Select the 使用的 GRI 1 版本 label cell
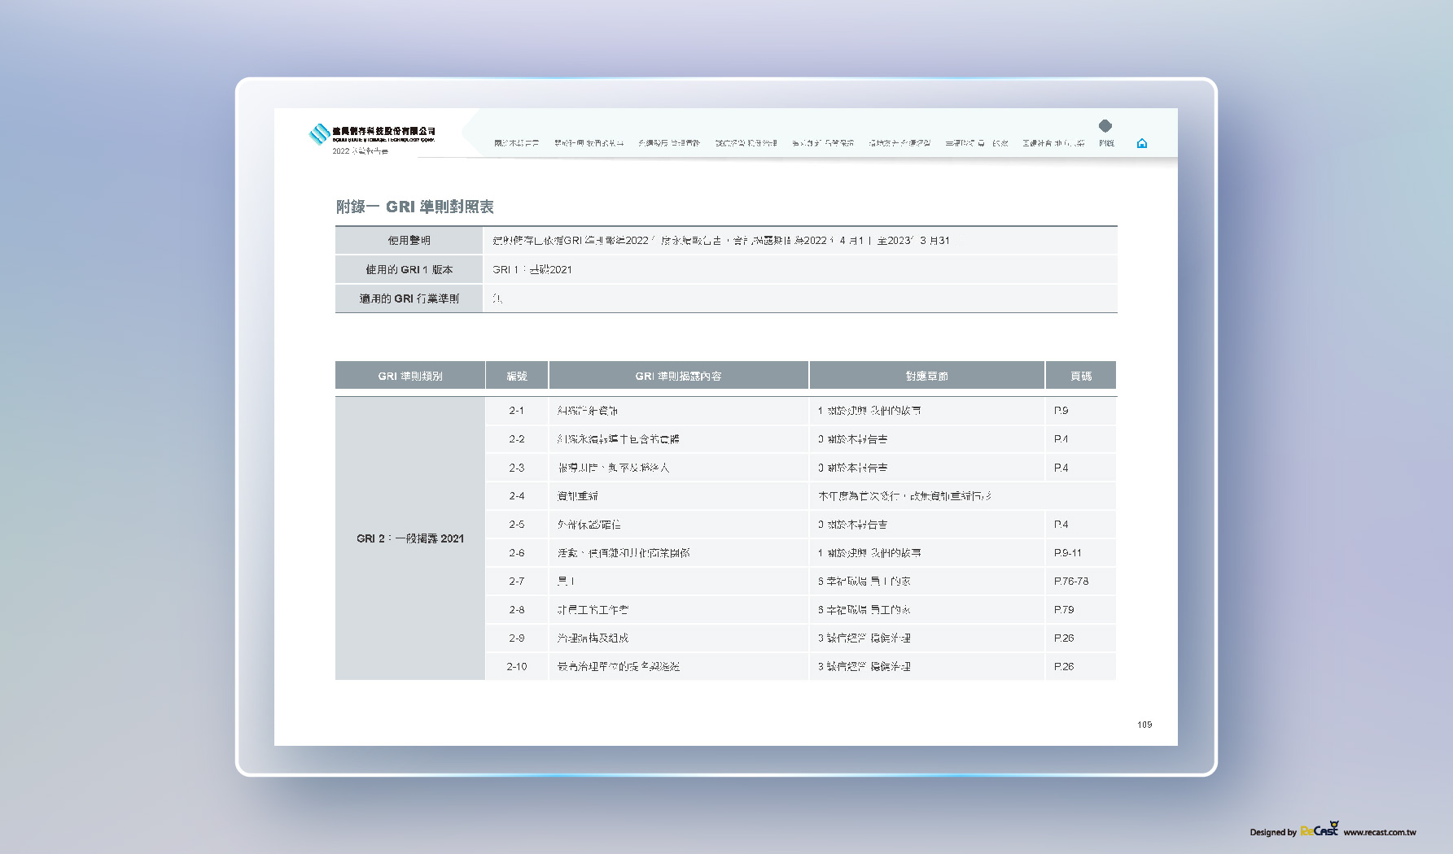Screen dimensions: 1453x854 (409, 270)
